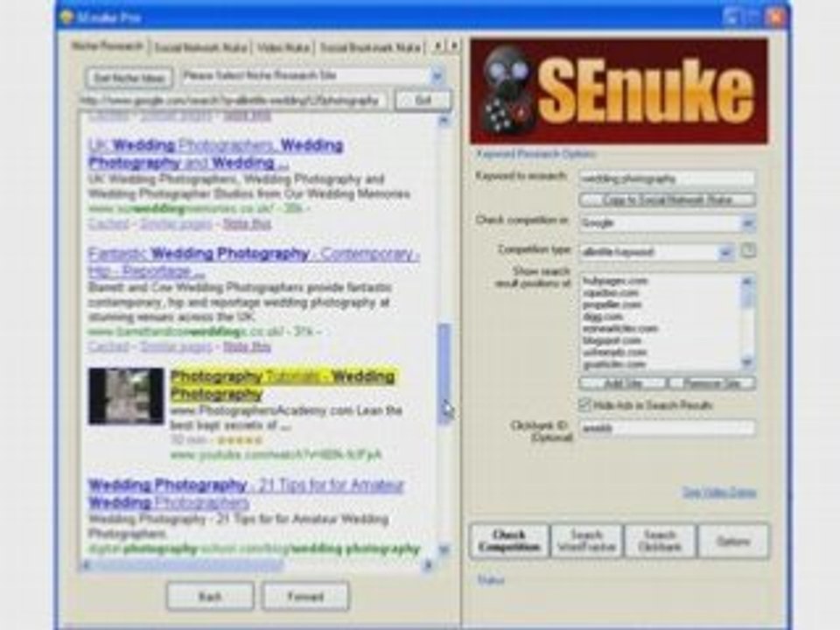Click the YouTube video thumbnail

coord(126,395)
